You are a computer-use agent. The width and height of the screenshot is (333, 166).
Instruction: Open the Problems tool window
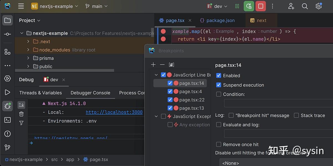pyautogui.click(x=7, y=134)
